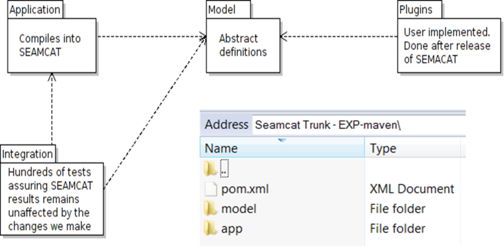
Task: Open the app folder icon
Action: pyautogui.click(x=210, y=229)
